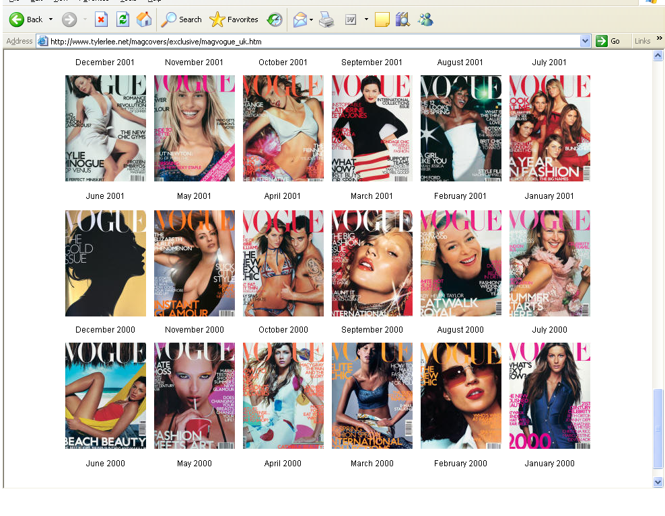This screenshot has width=665, height=516.
Task: Open the March 2001 Vogue cover
Action: point(372,263)
